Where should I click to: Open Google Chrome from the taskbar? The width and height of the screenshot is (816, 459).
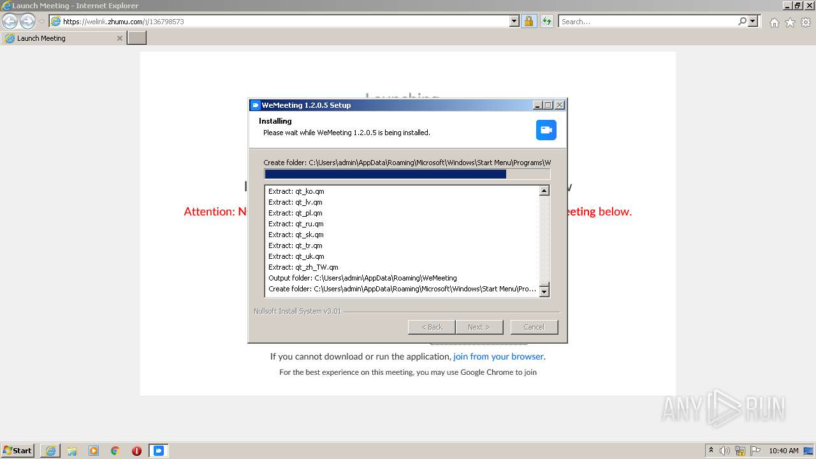[x=115, y=451]
